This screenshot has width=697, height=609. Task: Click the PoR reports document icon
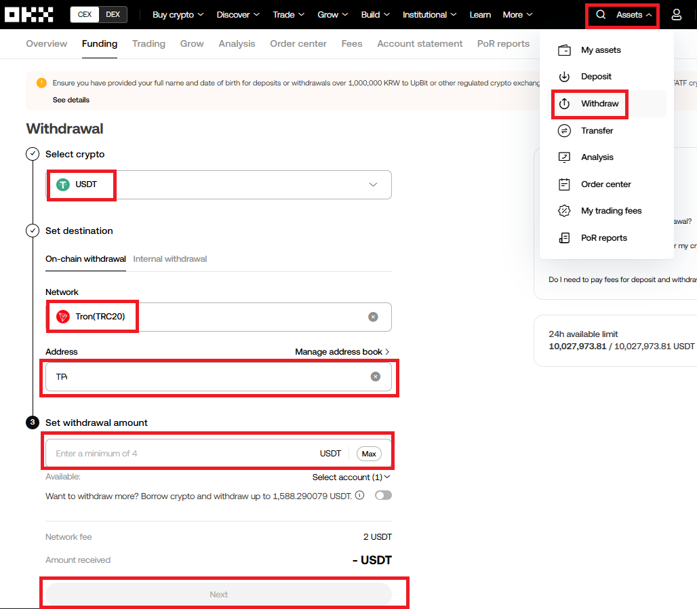[x=564, y=238]
